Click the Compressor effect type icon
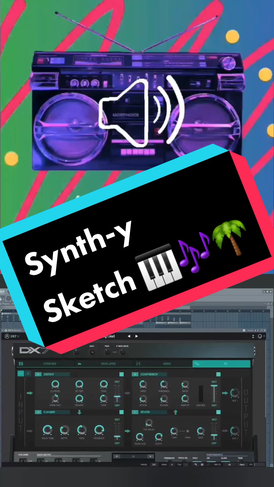This screenshot has height=487, width=274. coord(135,374)
